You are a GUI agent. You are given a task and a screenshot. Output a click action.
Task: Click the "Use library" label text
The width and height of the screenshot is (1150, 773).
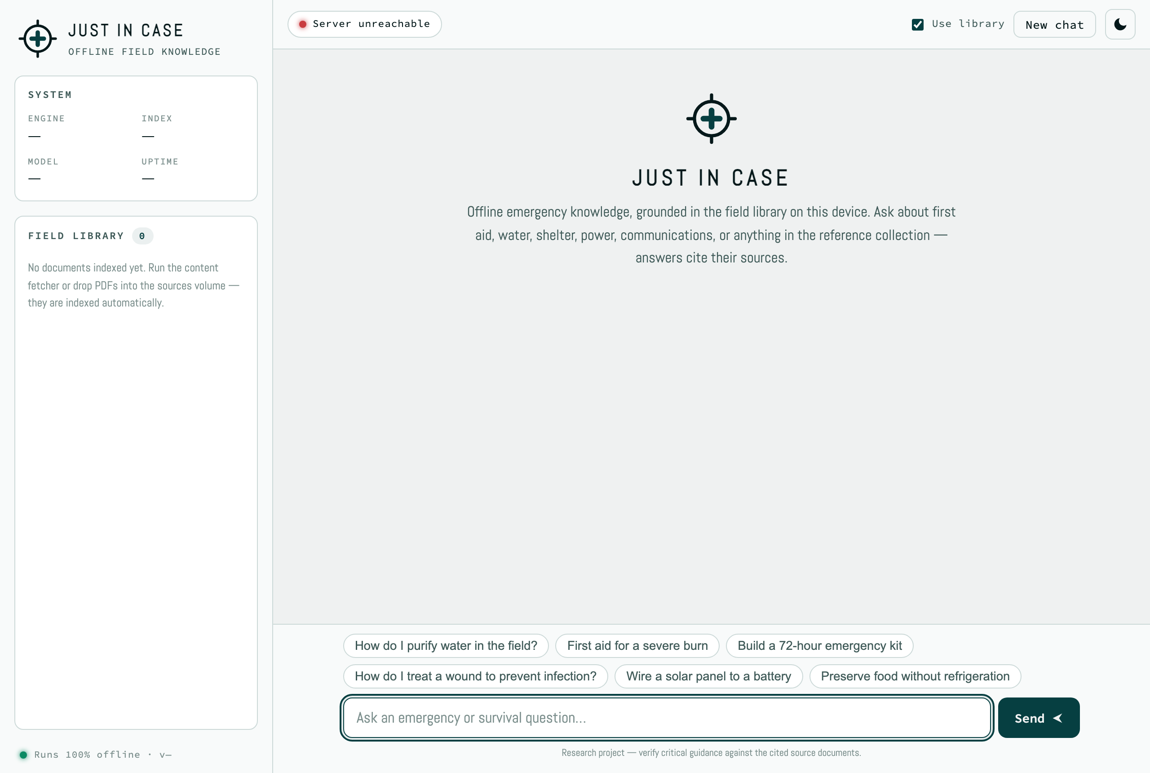coord(968,24)
